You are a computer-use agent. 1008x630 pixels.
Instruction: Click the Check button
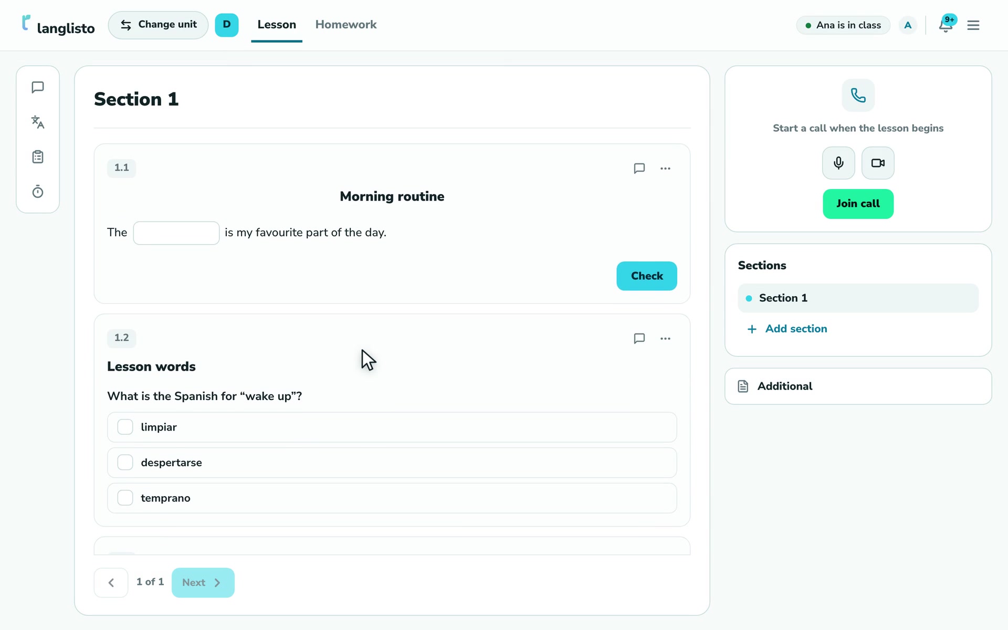[647, 276]
